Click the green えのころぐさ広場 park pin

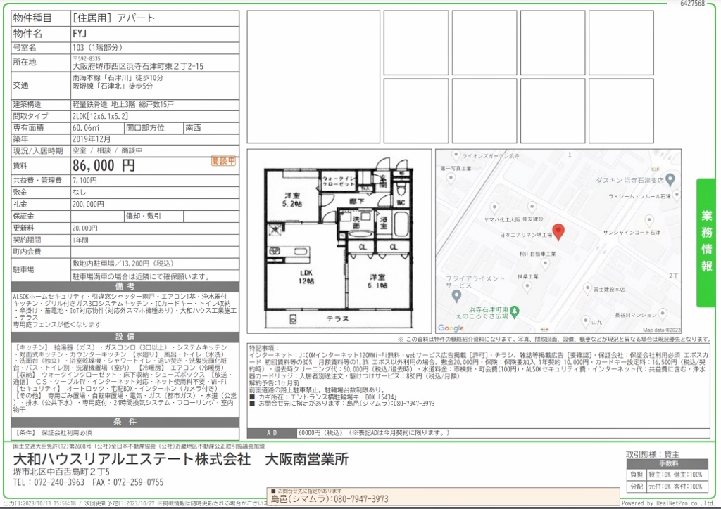pos(515,312)
